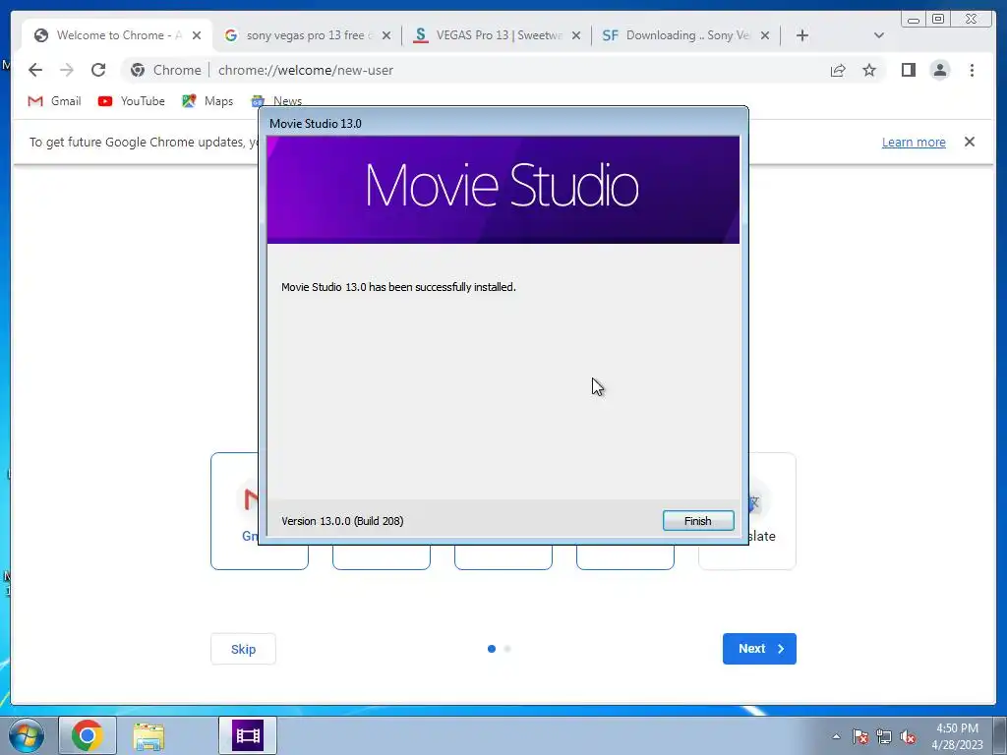Image resolution: width=1007 pixels, height=755 pixels.
Task: Go back in Chrome navigation
Action: pyautogui.click(x=35, y=70)
